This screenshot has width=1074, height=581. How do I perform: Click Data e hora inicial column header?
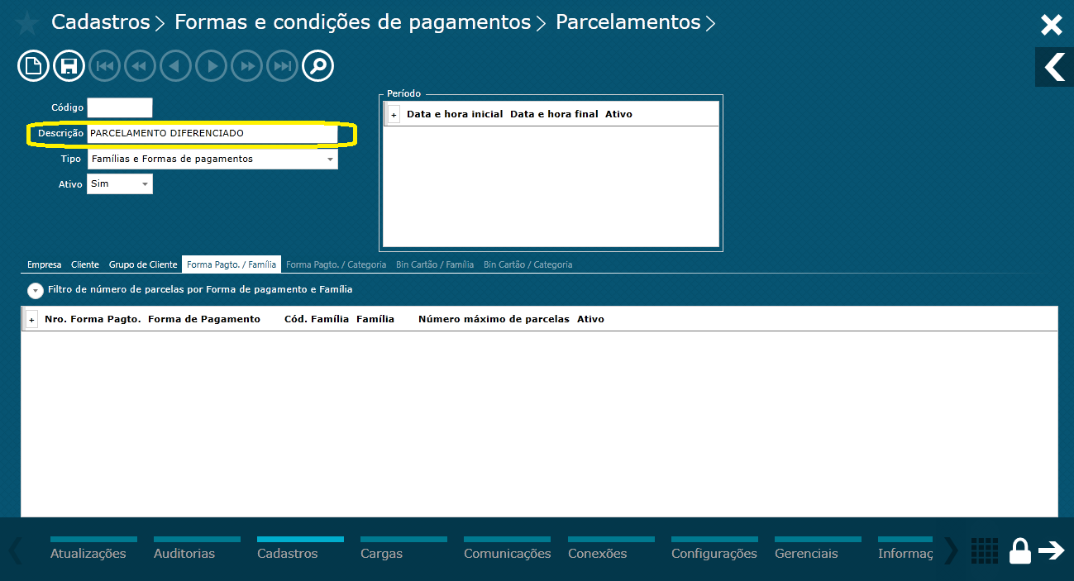click(455, 114)
